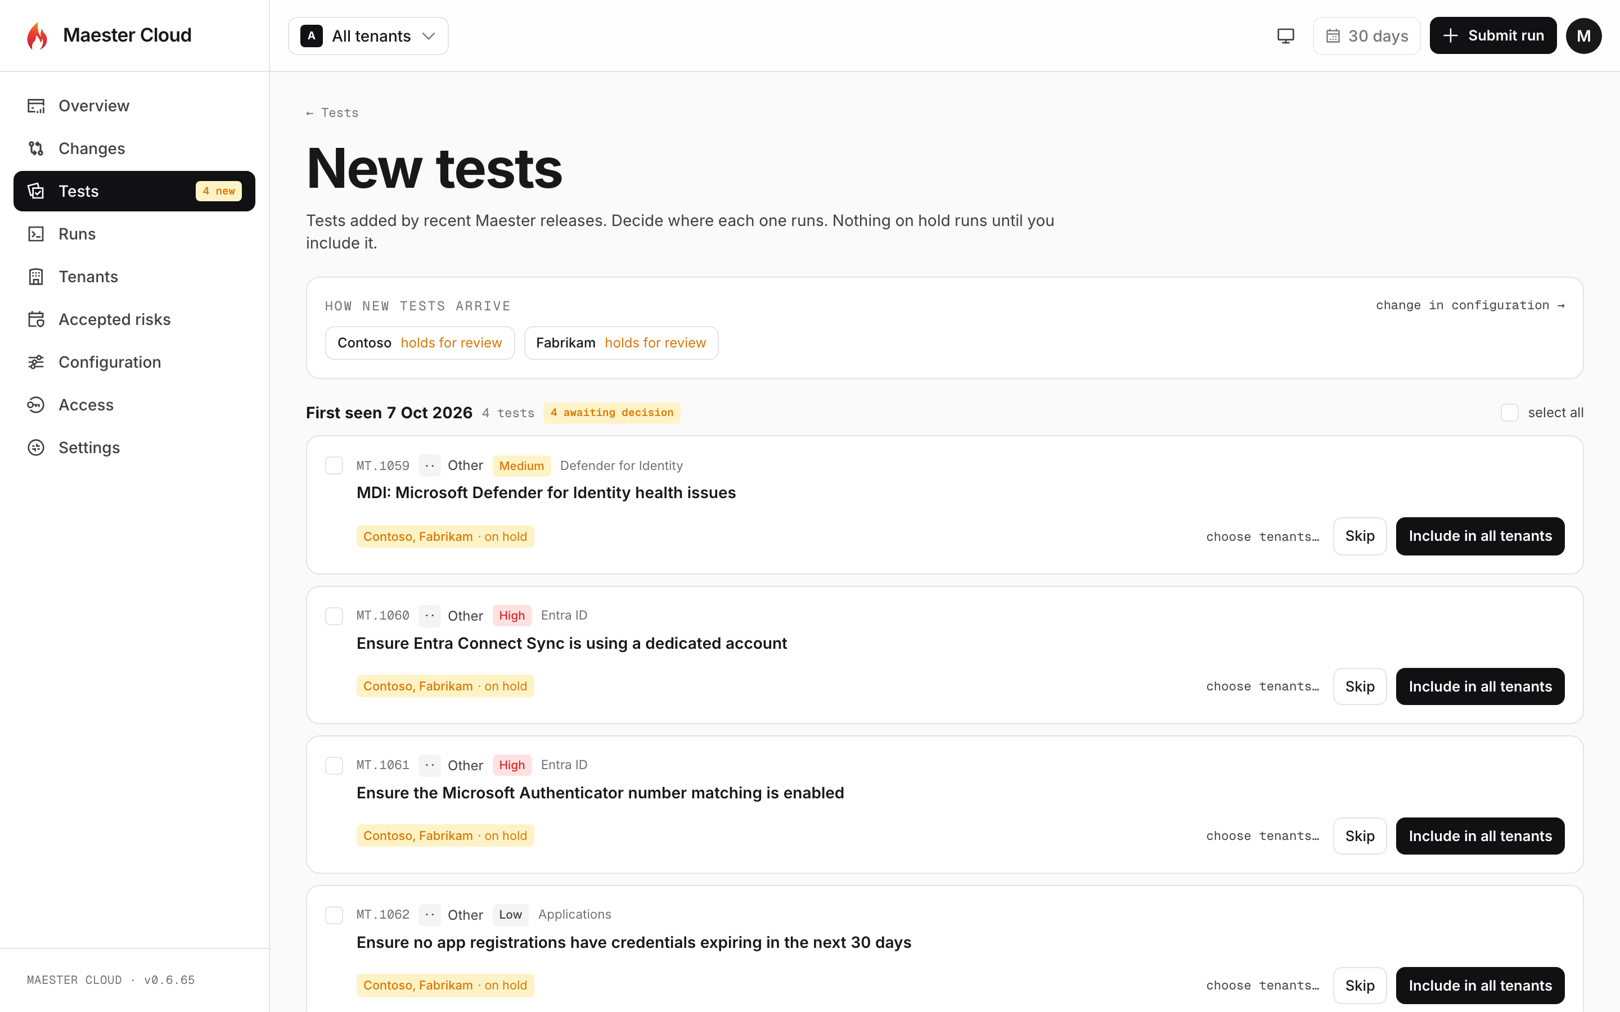Open choose tenants for MT.1061

pyautogui.click(x=1262, y=836)
